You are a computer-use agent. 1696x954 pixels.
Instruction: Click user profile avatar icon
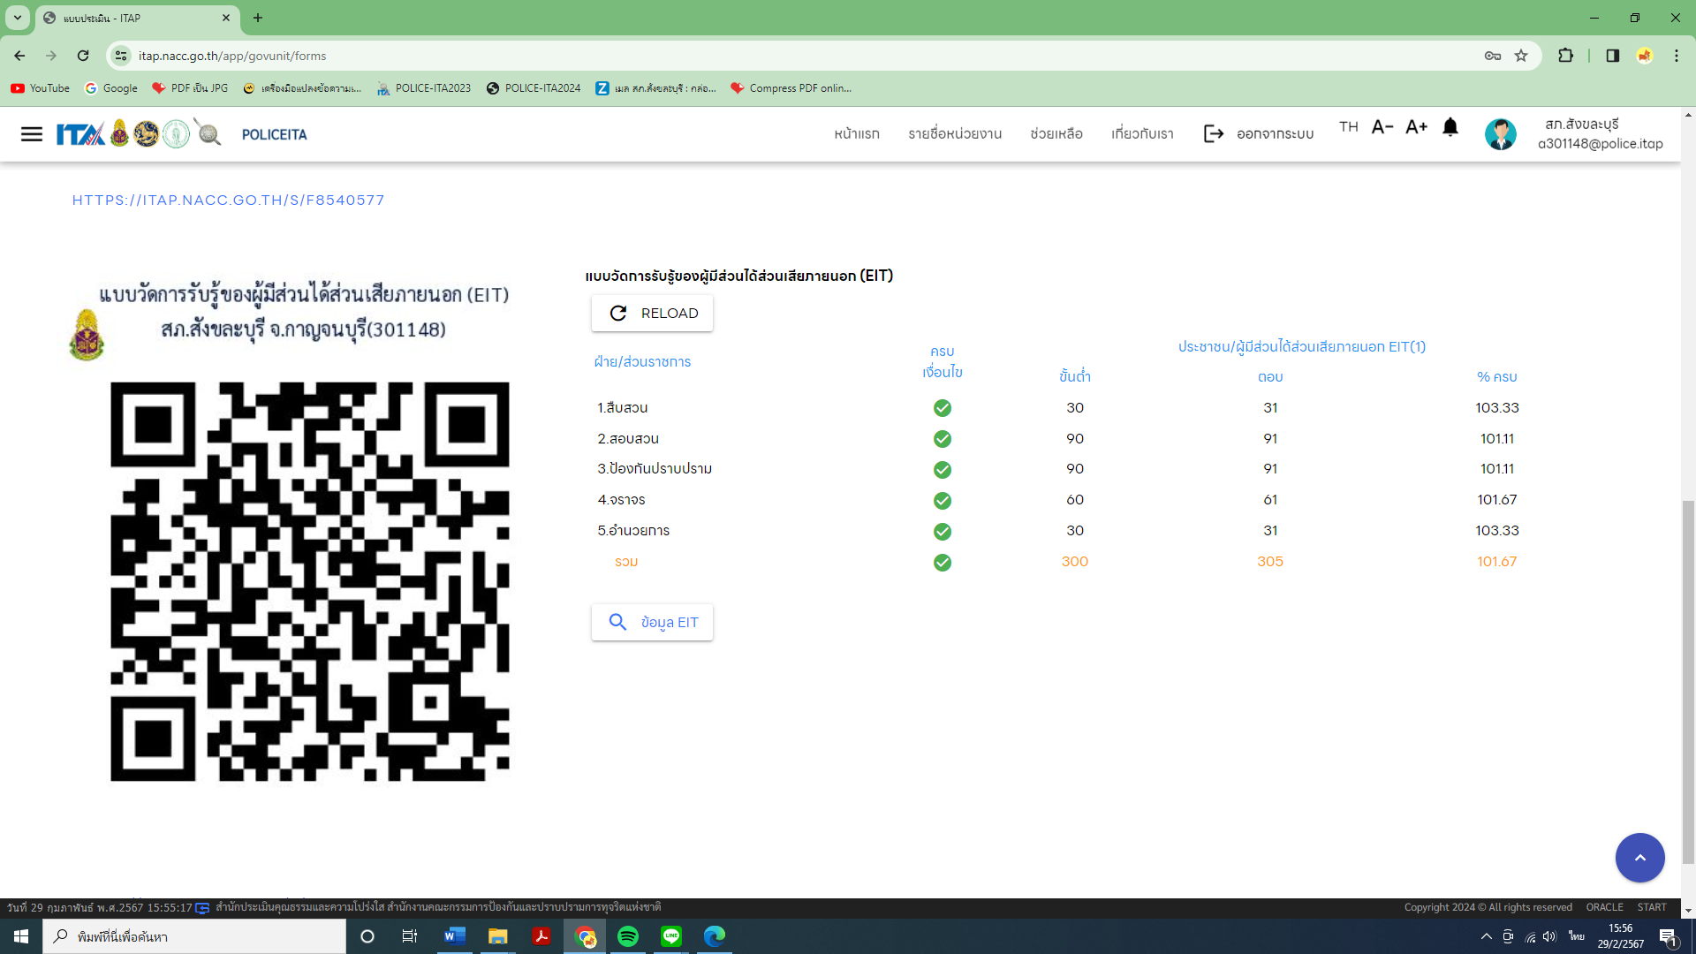1500,134
